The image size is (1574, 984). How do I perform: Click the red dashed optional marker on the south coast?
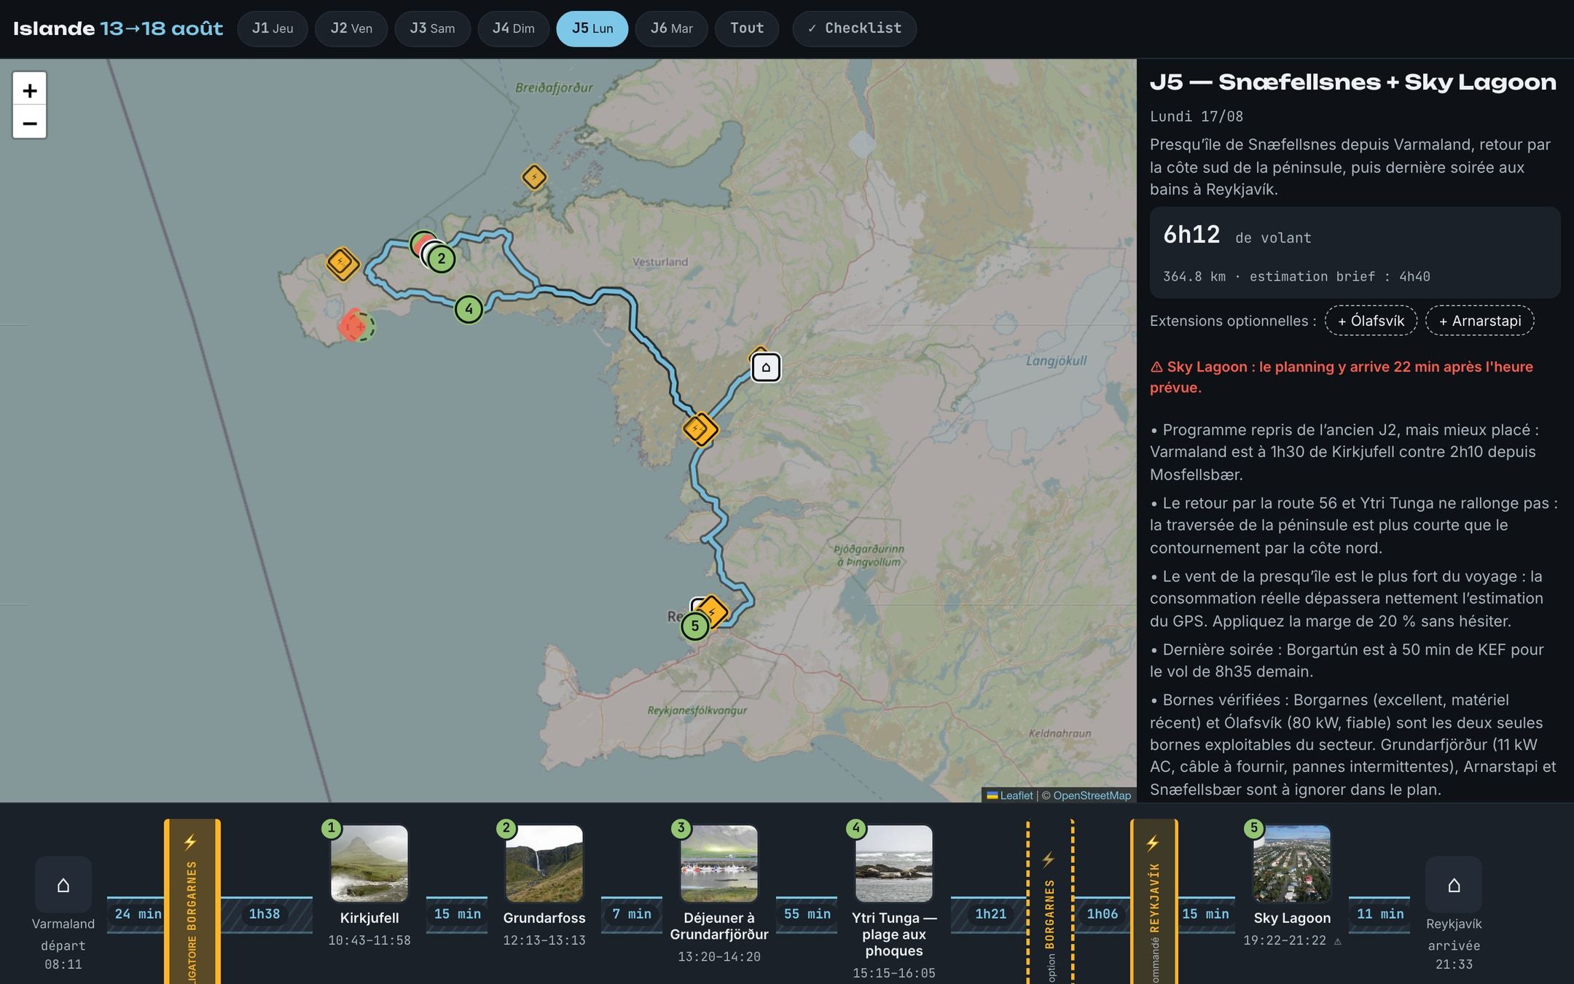point(356,326)
